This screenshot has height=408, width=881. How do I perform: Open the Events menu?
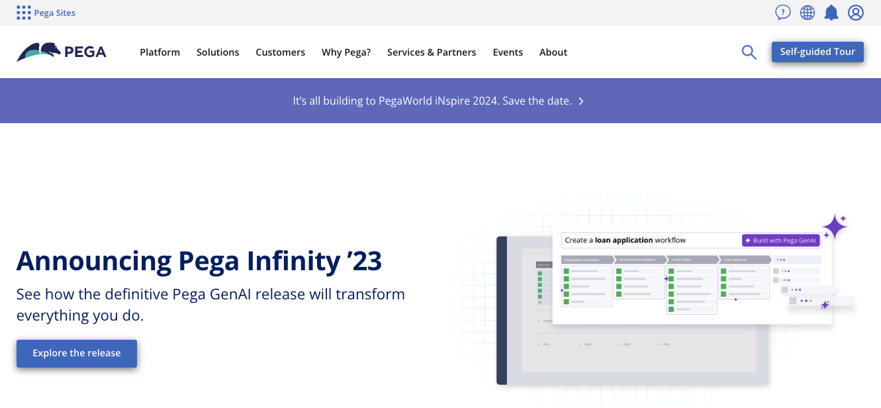point(508,52)
